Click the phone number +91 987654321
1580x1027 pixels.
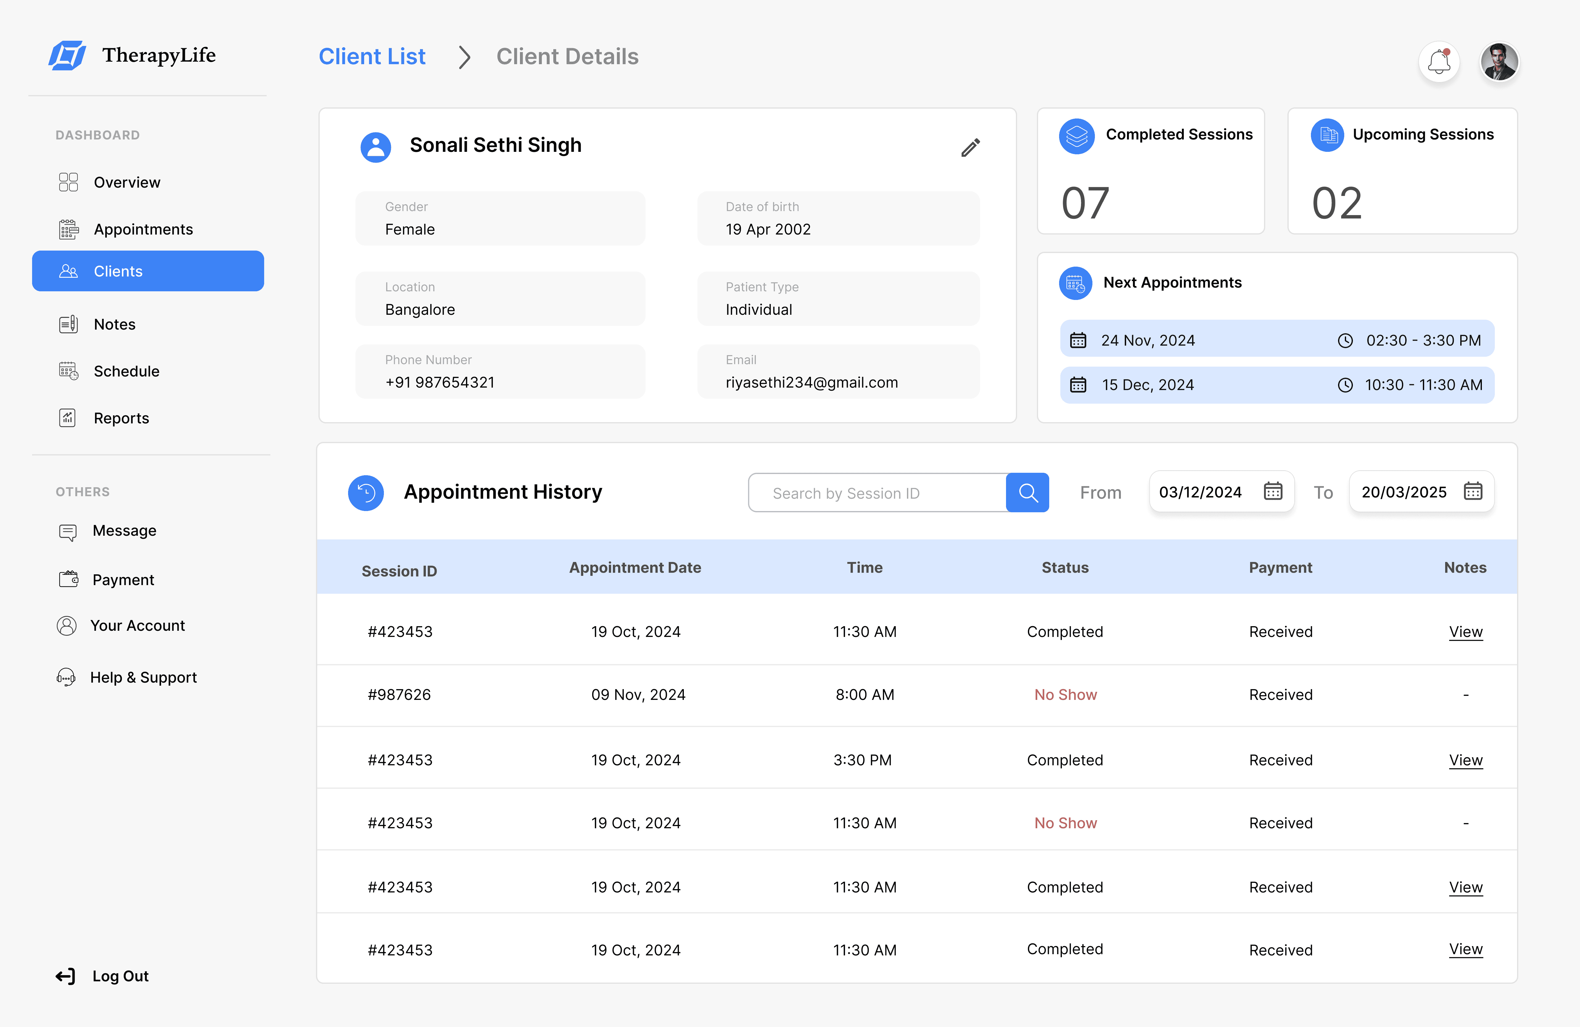pyautogui.click(x=439, y=382)
